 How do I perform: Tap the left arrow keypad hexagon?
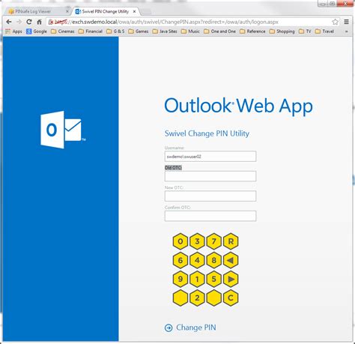pyautogui.click(x=231, y=260)
